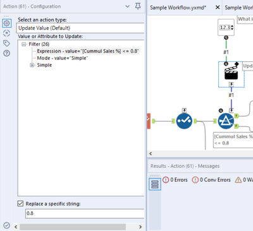Show all messages list view in Results
The image size is (253, 231).
click(x=155, y=184)
